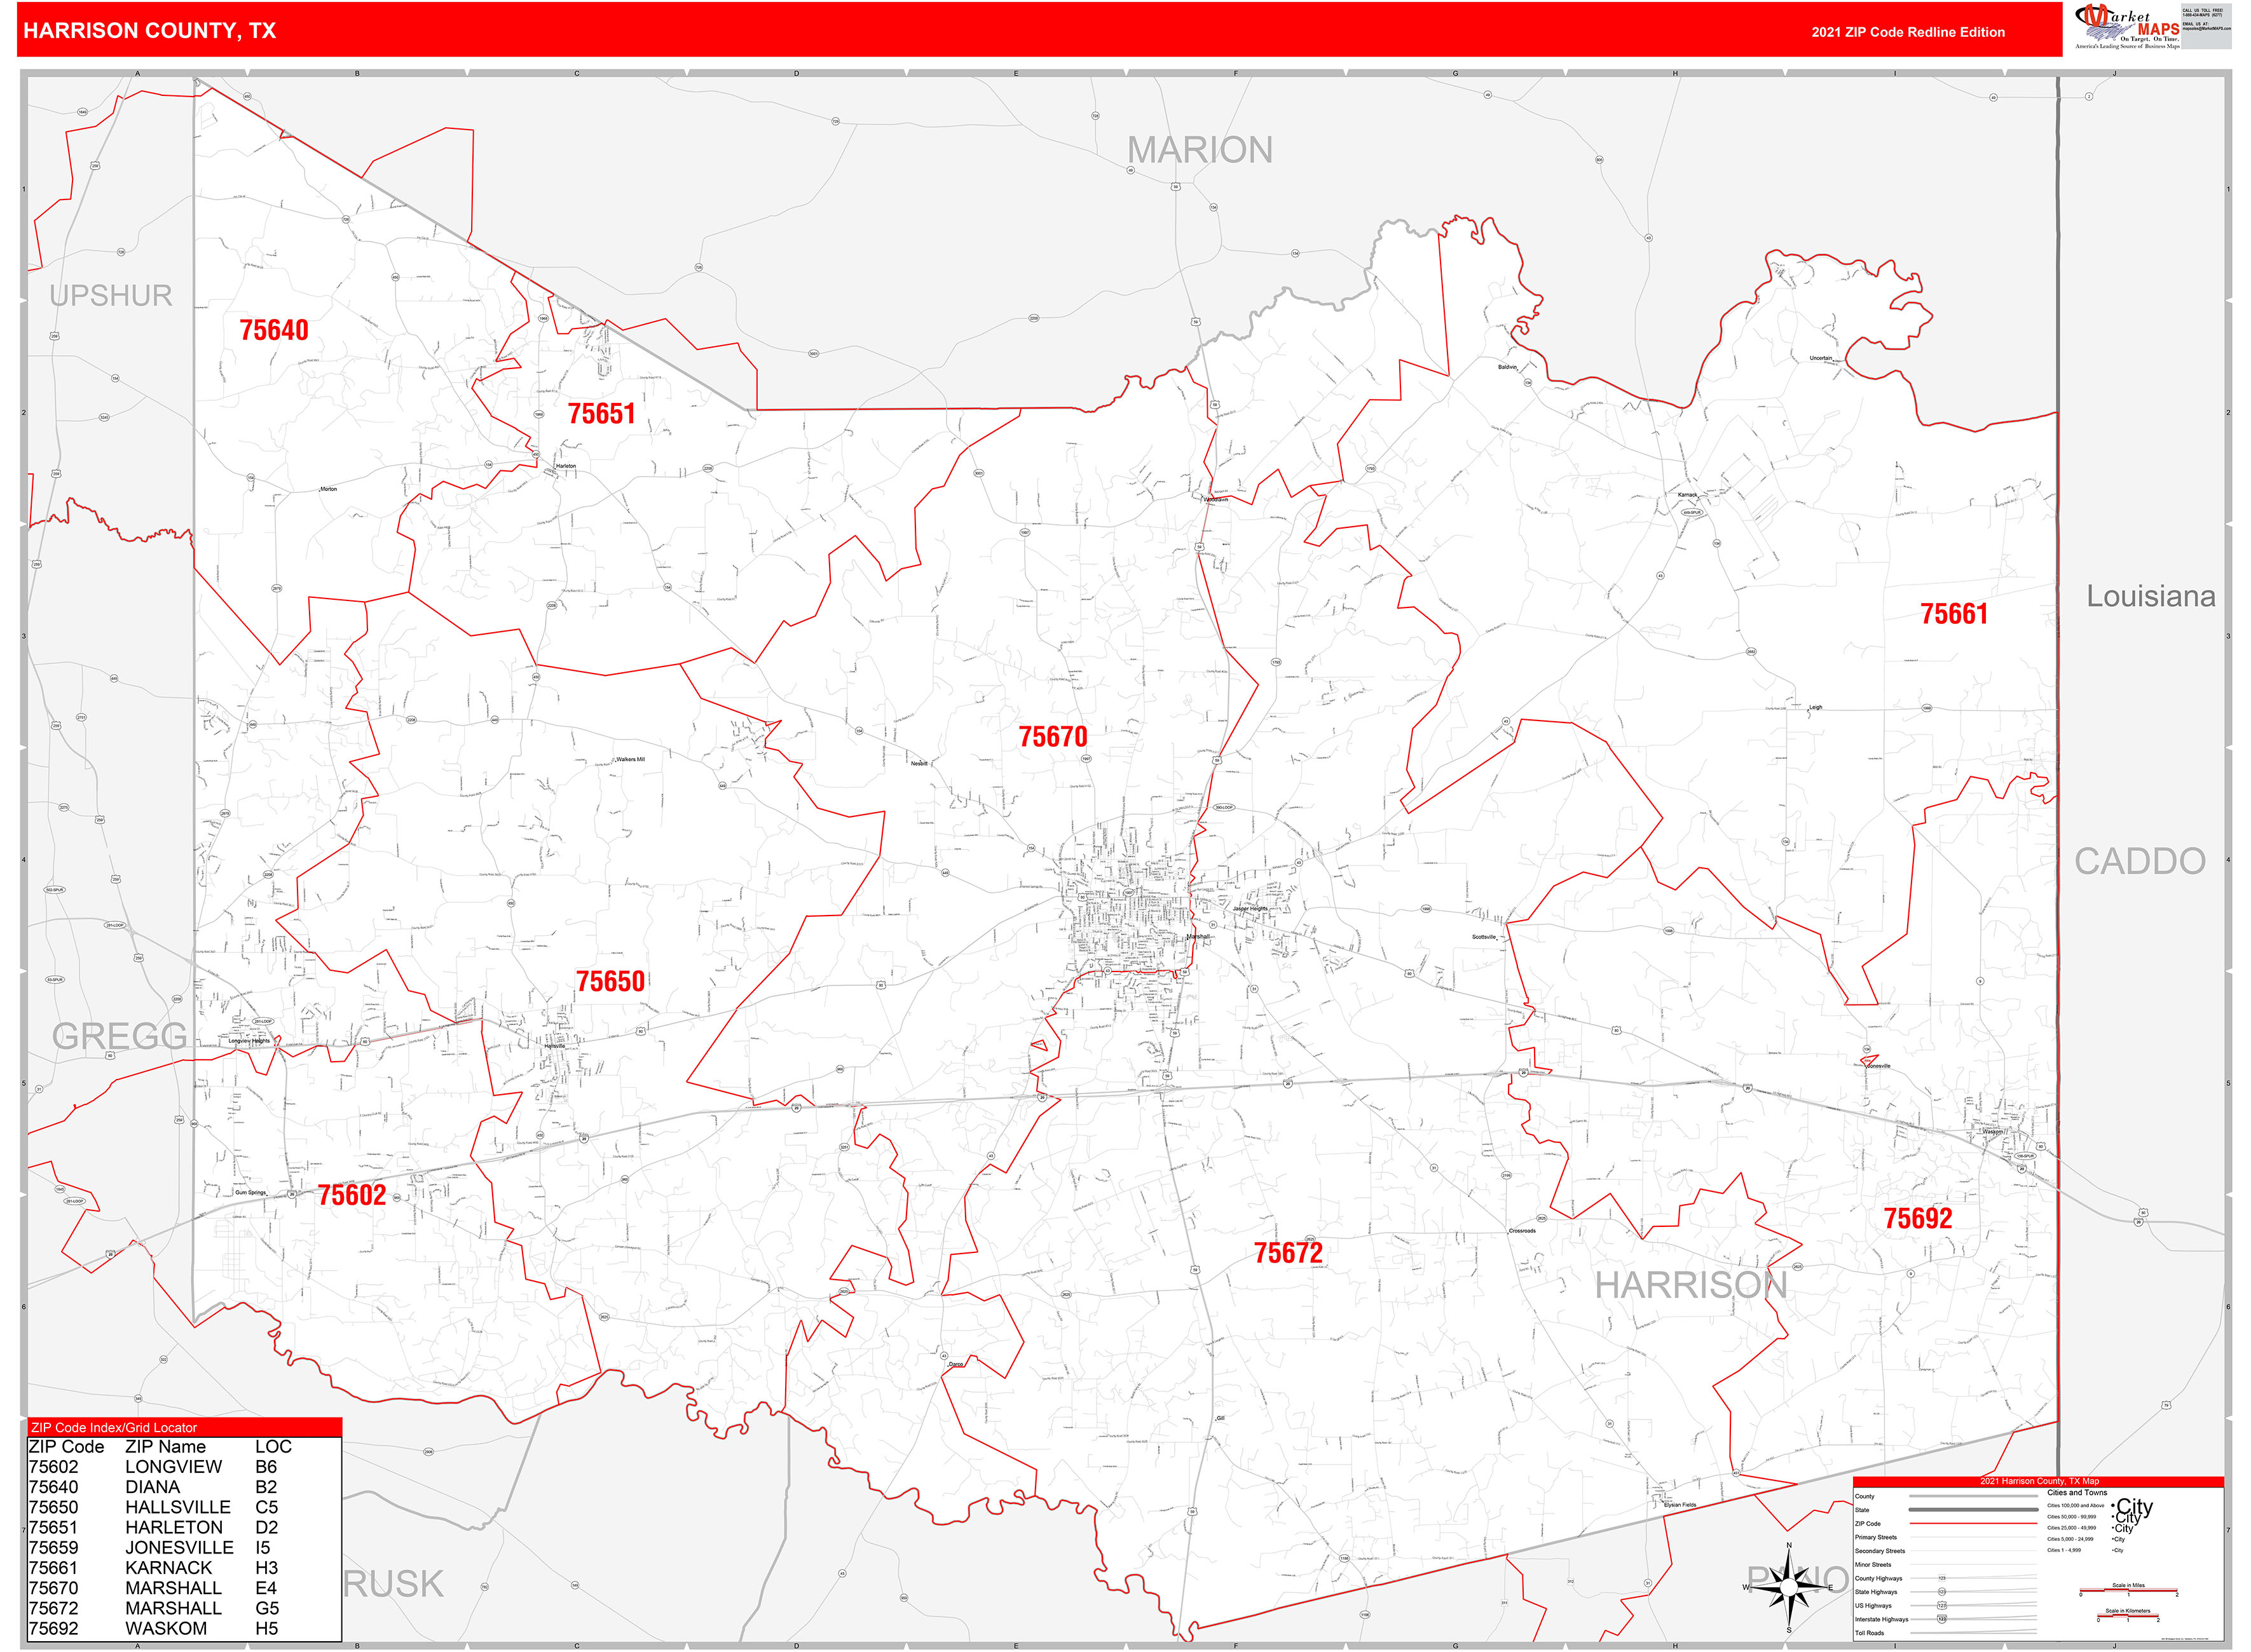Expand the Cities and Towns legend section

2078,1493
